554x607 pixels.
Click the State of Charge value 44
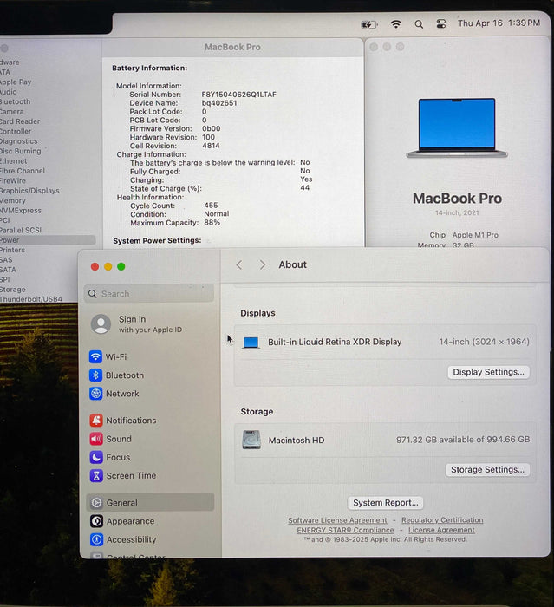coord(304,188)
